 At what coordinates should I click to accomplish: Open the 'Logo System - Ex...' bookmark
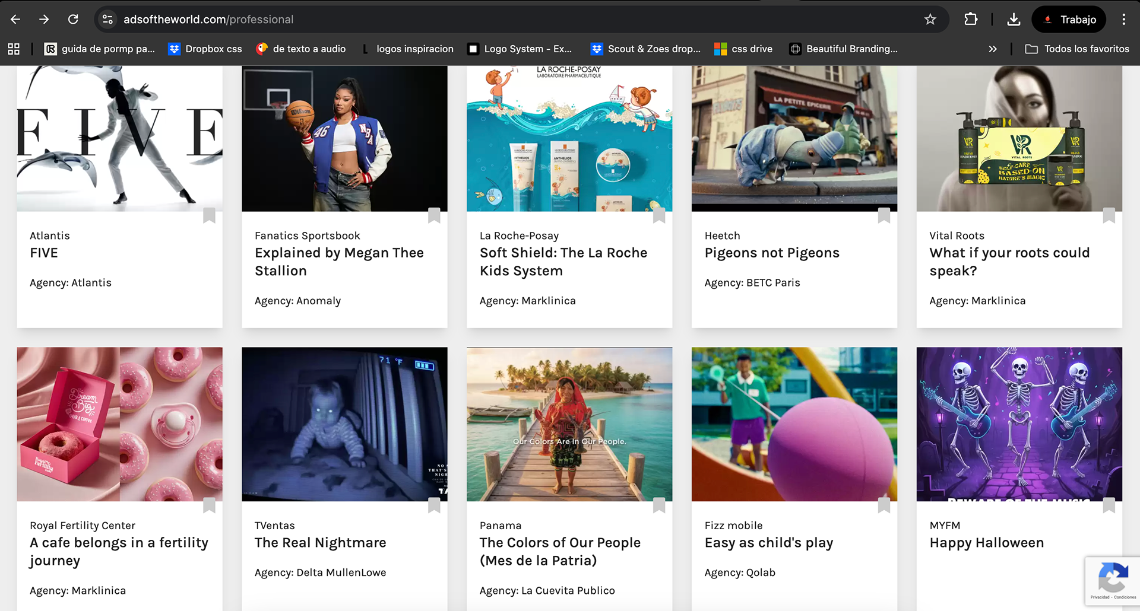[520, 49]
